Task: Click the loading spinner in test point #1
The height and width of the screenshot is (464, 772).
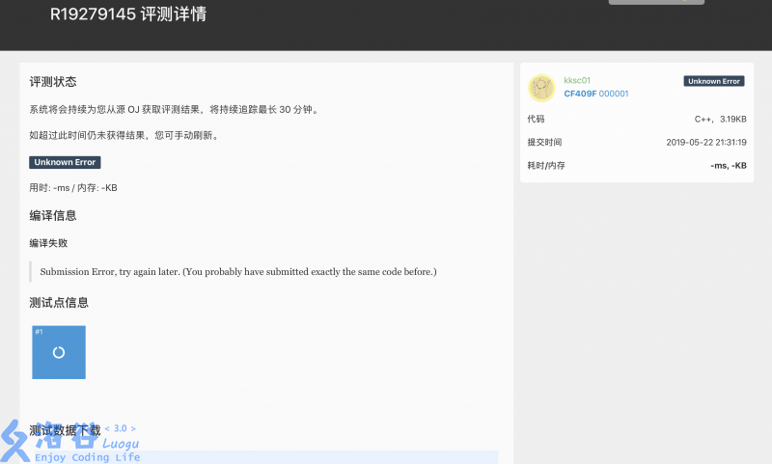Action: (59, 352)
